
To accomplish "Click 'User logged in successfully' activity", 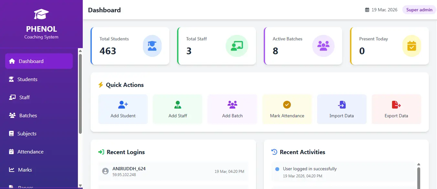I will (310, 169).
